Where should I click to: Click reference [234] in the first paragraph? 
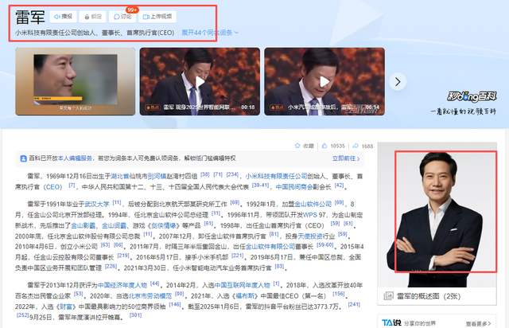[x=232, y=174]
